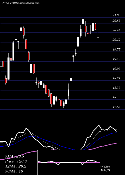Click the highest white candlestick near 21.03
125x175 pixels.
click(x=83, y=21)
